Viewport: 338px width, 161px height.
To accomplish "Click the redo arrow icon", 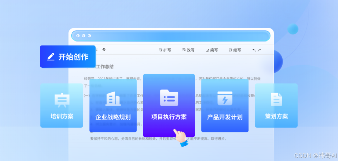I will 259,50.
